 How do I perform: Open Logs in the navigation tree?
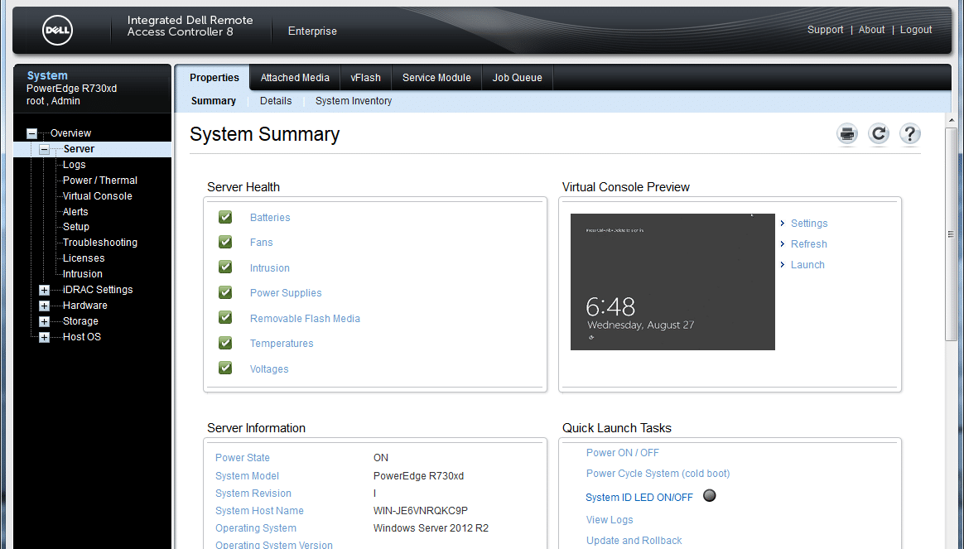(74, 165)
